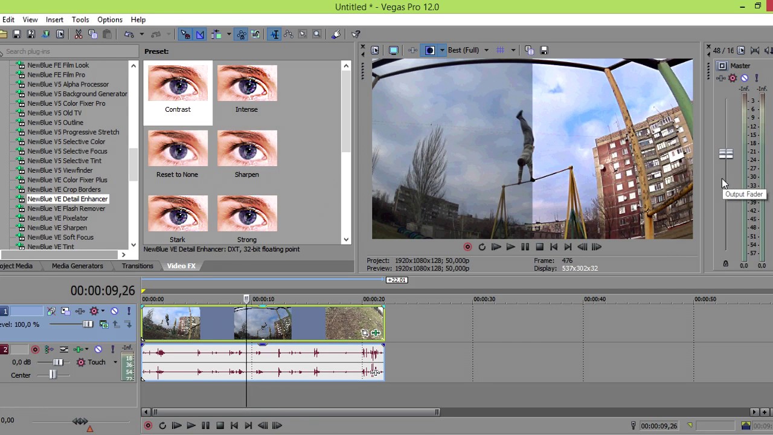Arm audio track 2 for record
Viewport: 773px width, 435px height.
tap(35, 349)
